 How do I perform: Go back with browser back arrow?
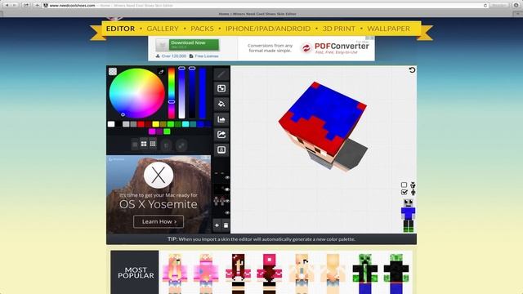(x=7, y=6)
